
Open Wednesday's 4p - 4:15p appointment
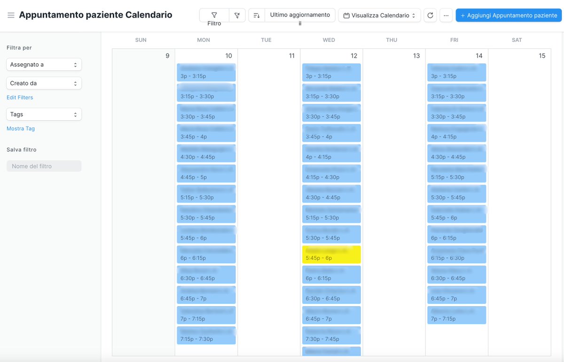pyautogui.click(x=331, y=153)
